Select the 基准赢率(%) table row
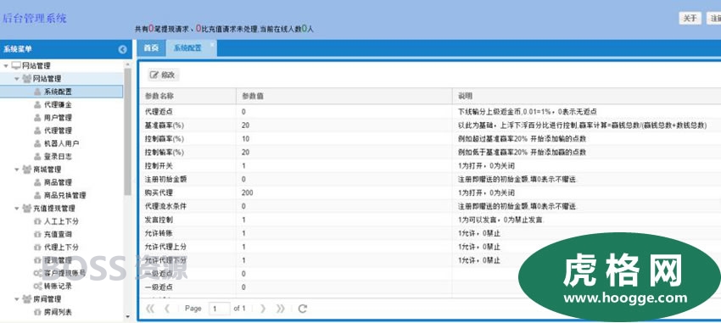Image resolution: width=721 pixels, height=323 pixels. [x=430, y=125]
